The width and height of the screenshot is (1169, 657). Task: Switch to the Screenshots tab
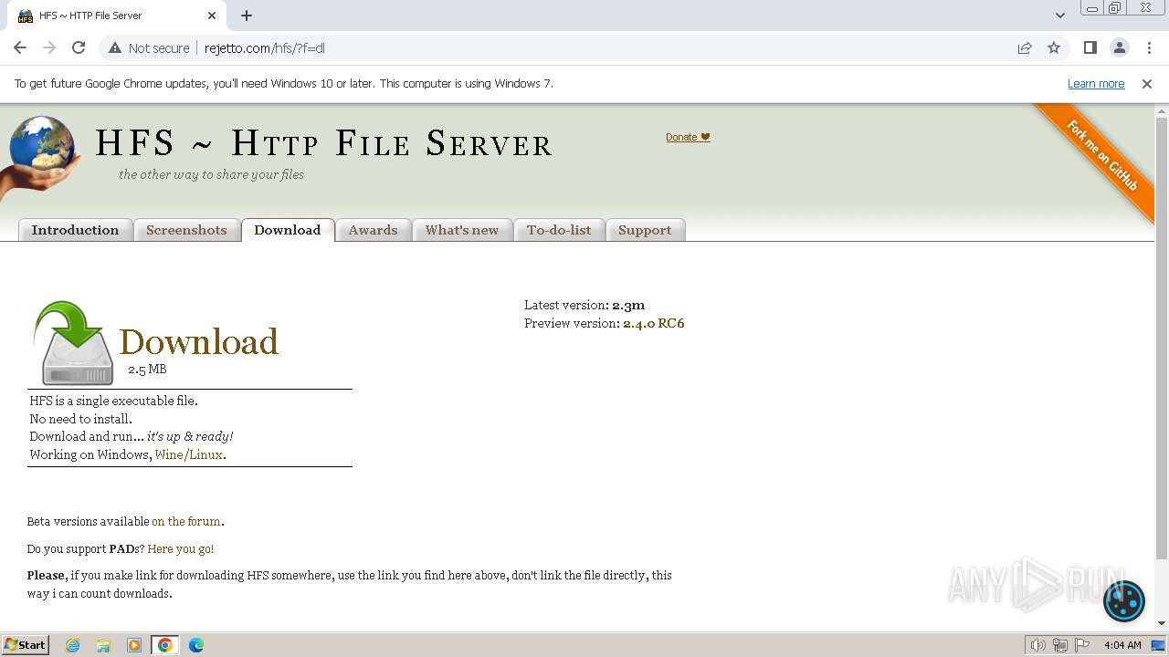point(186,230)
